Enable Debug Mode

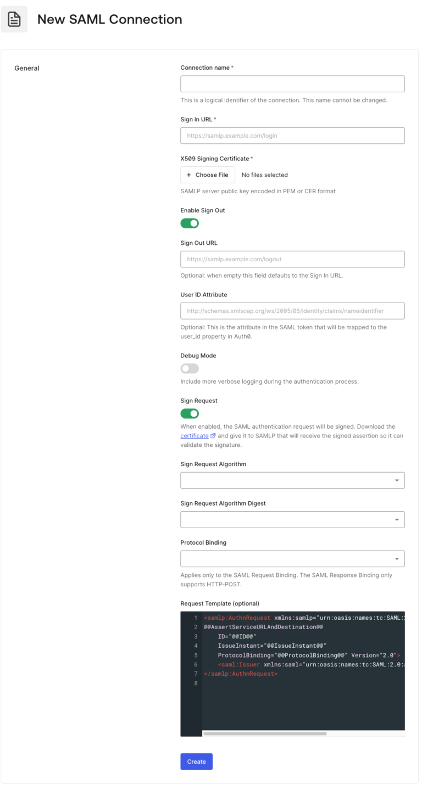point(190,368)
